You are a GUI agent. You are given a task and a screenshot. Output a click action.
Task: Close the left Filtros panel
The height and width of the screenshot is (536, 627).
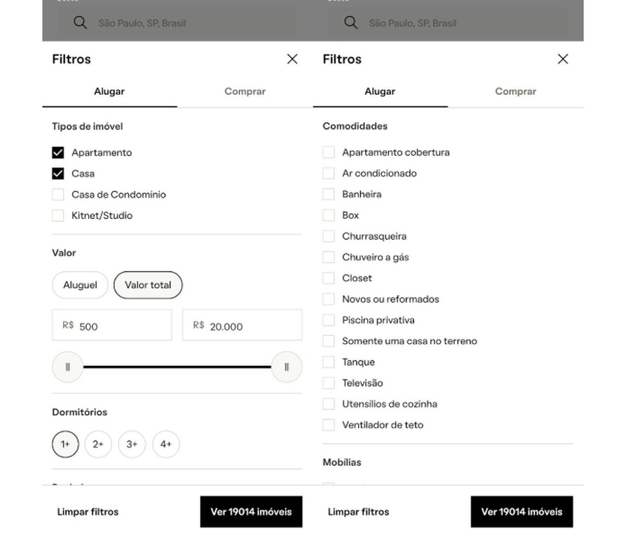[x=292, y=59]
